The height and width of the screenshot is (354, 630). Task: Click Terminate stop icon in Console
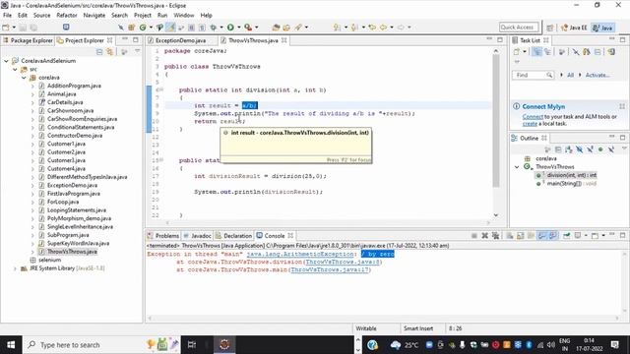pos(474,236)
